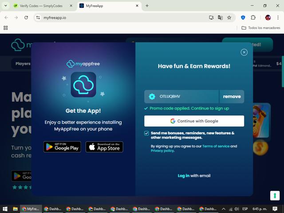Select MyFre... Chrome taskbar item
Image resolution: width=284 pixels, height=213 pixels.
point(31,209)
